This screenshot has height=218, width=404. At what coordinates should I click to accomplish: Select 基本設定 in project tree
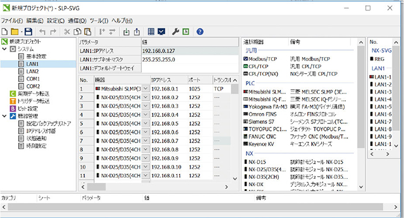32,57
